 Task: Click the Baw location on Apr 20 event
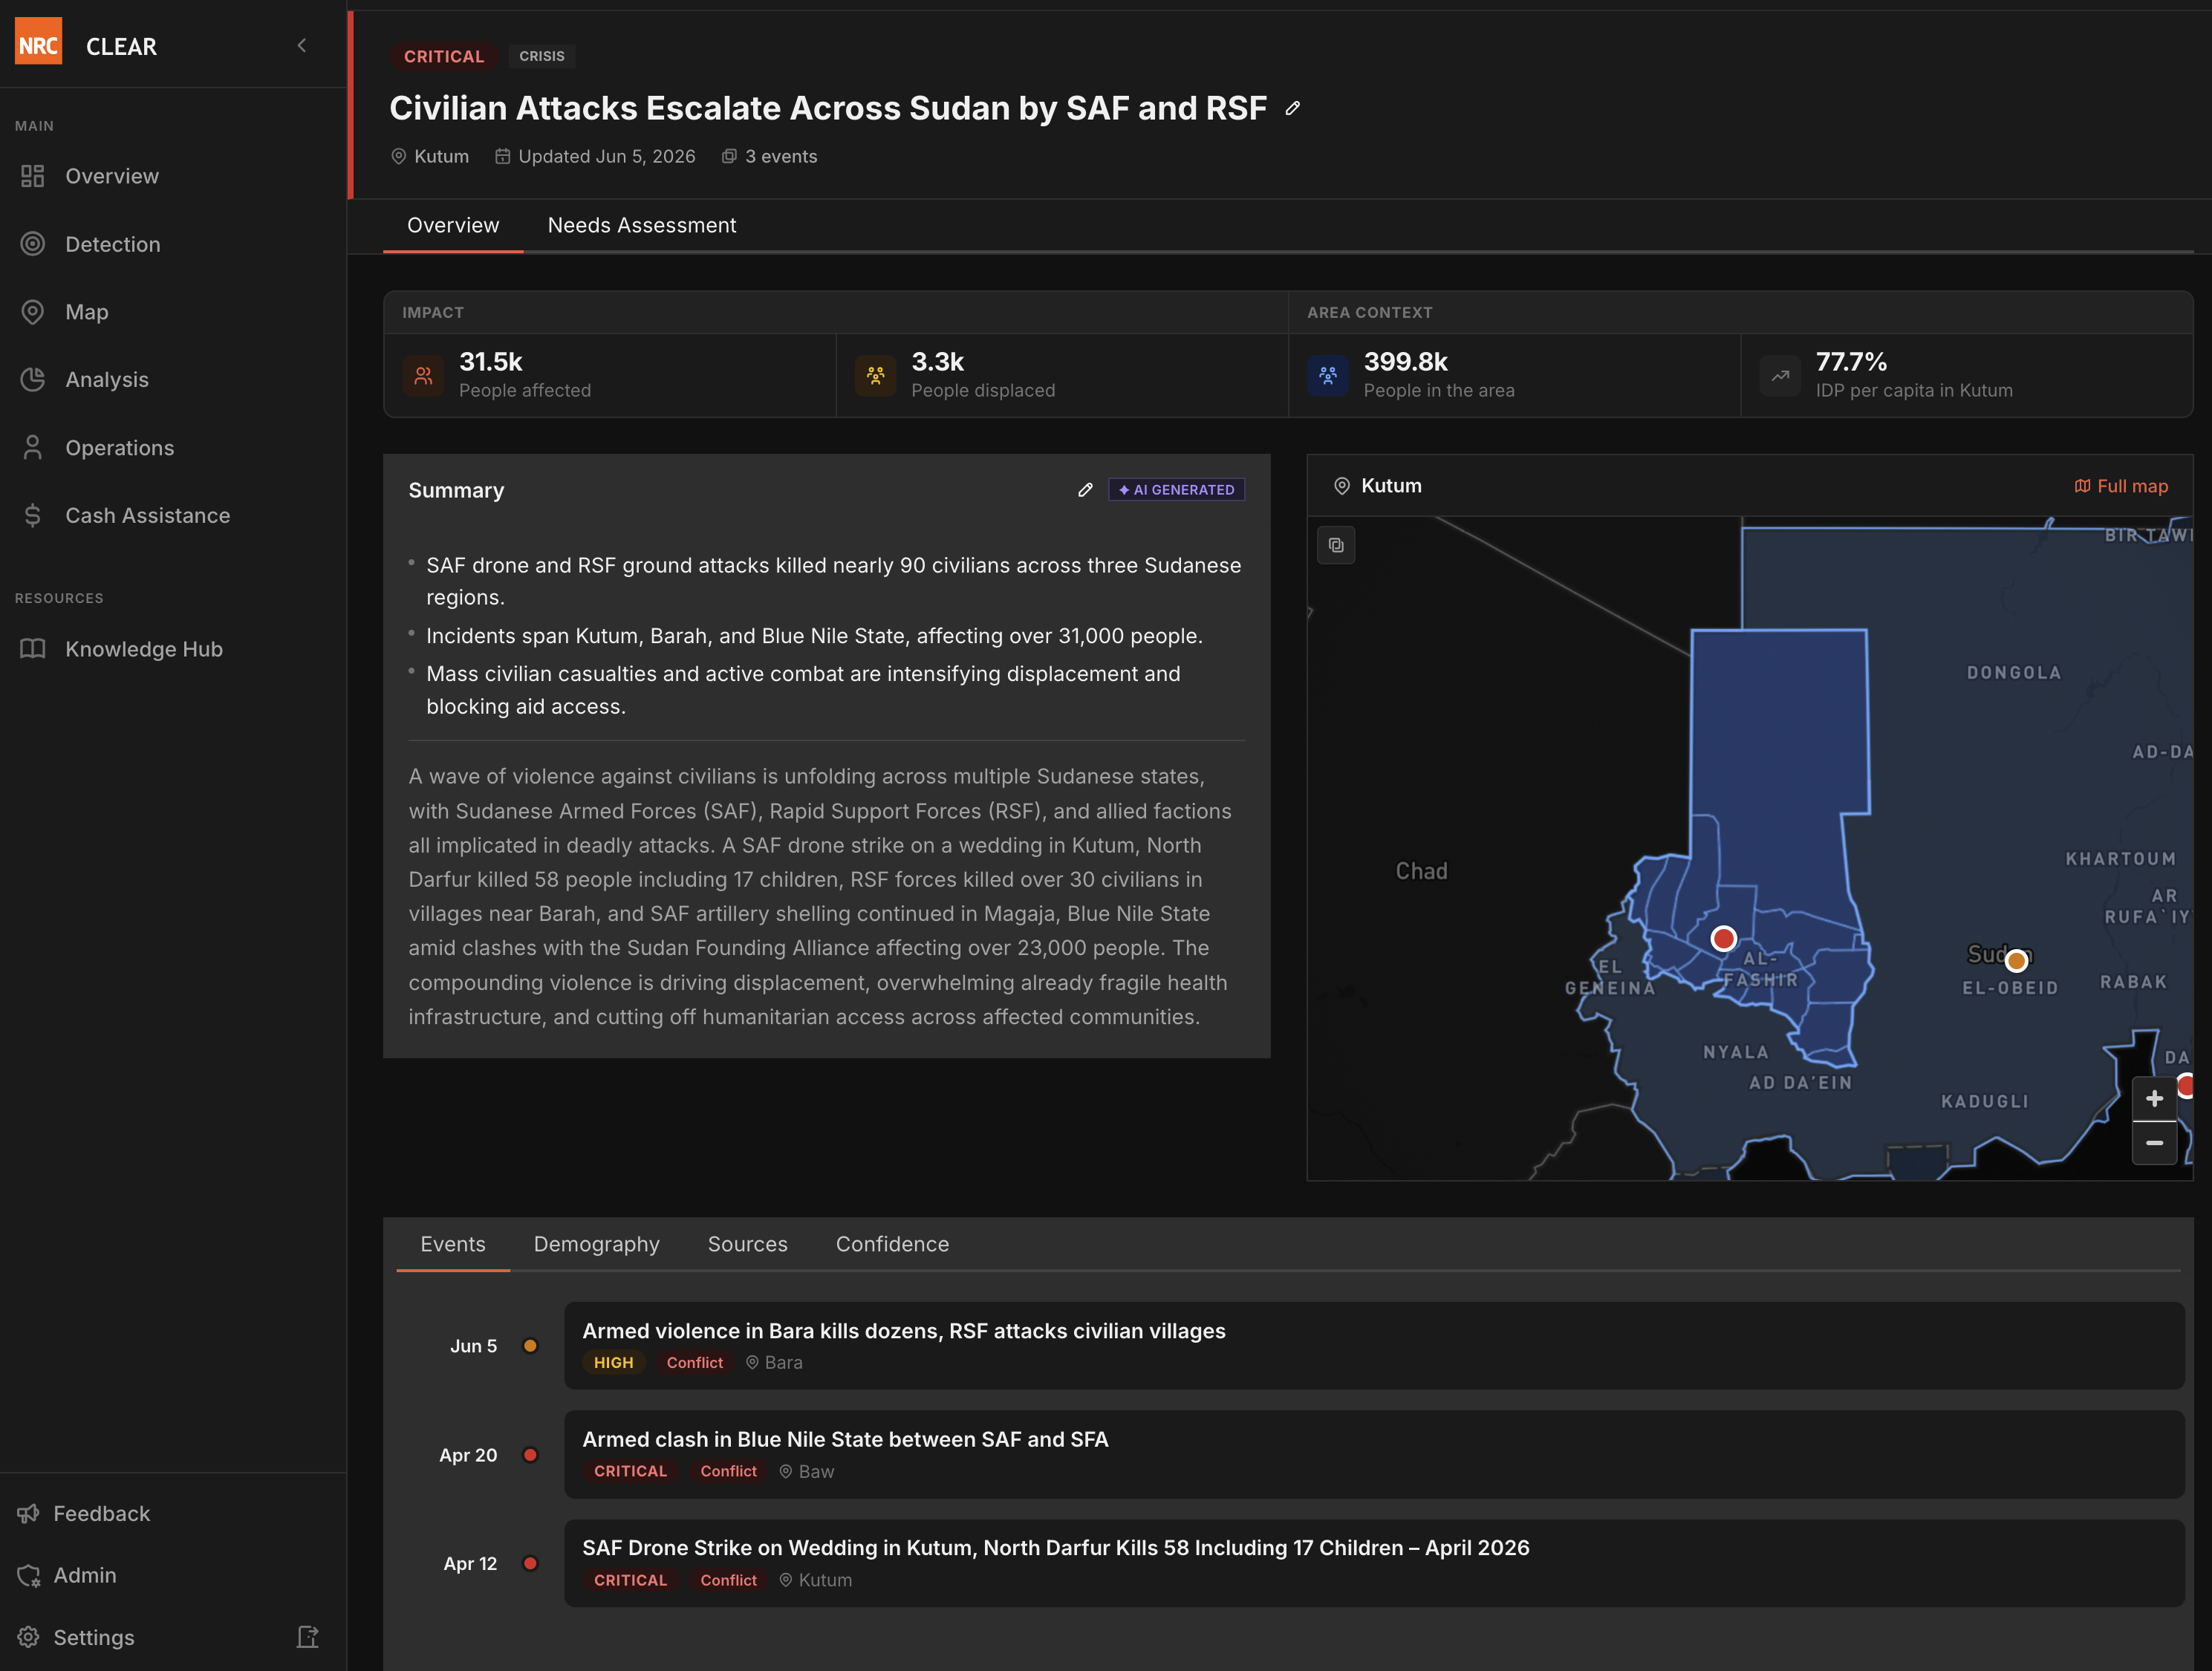coord(806,1472)
